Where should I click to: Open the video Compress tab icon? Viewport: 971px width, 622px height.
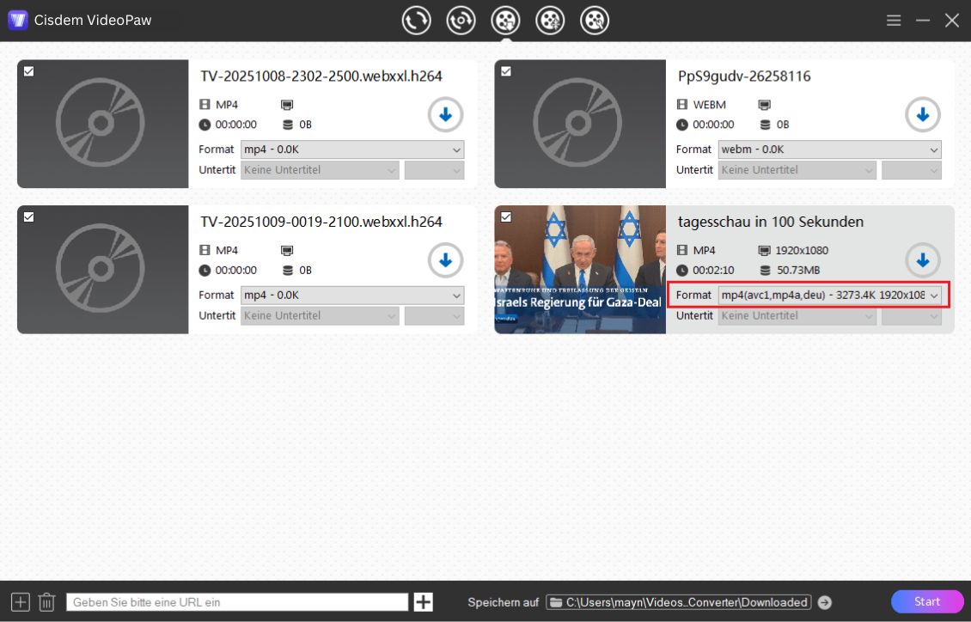550,20
